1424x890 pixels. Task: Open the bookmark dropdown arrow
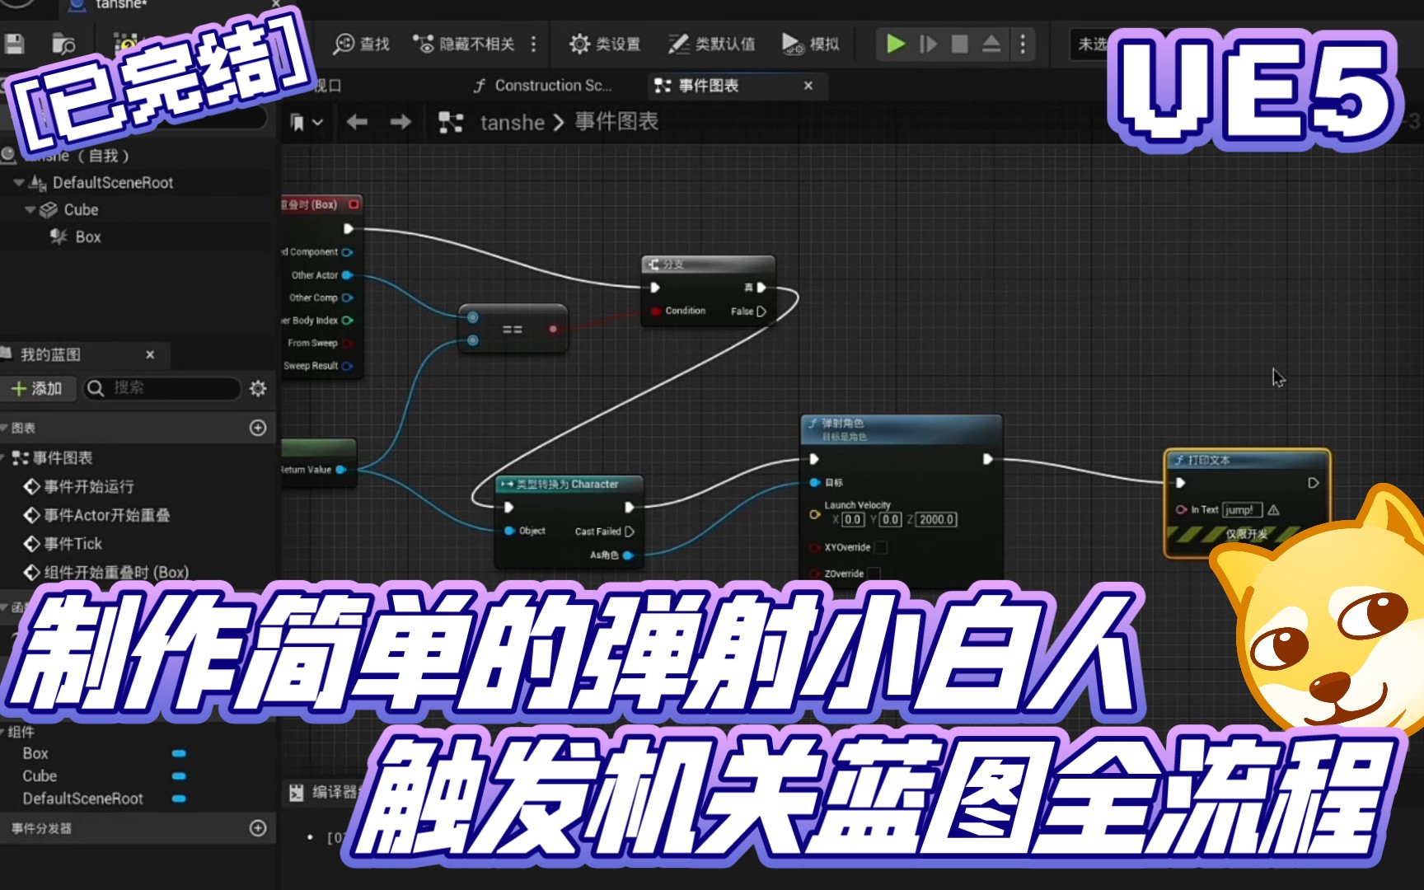(316, 121)
